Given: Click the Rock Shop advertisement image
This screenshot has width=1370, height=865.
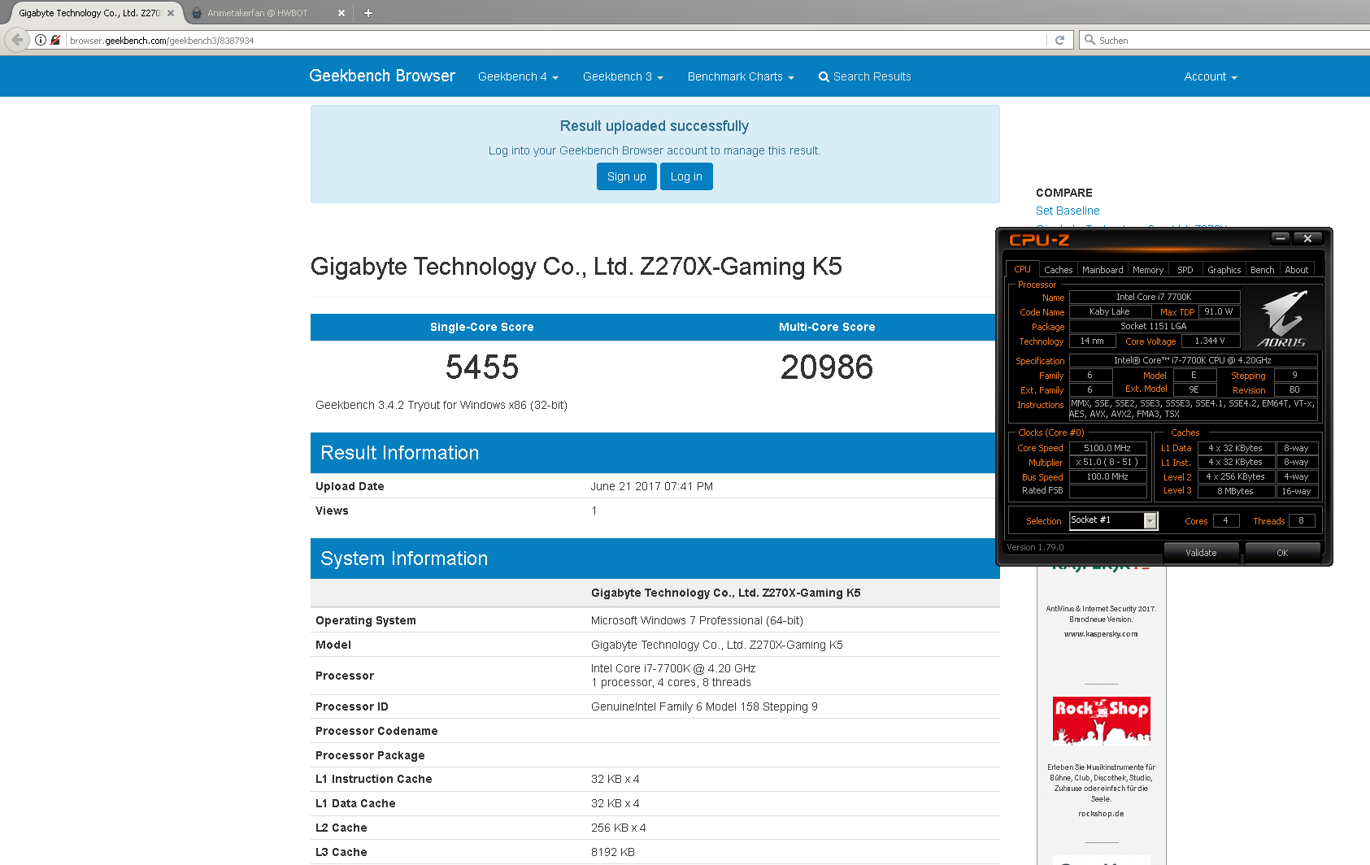Looking at the screenshot, I should (x=1101, y=720).
